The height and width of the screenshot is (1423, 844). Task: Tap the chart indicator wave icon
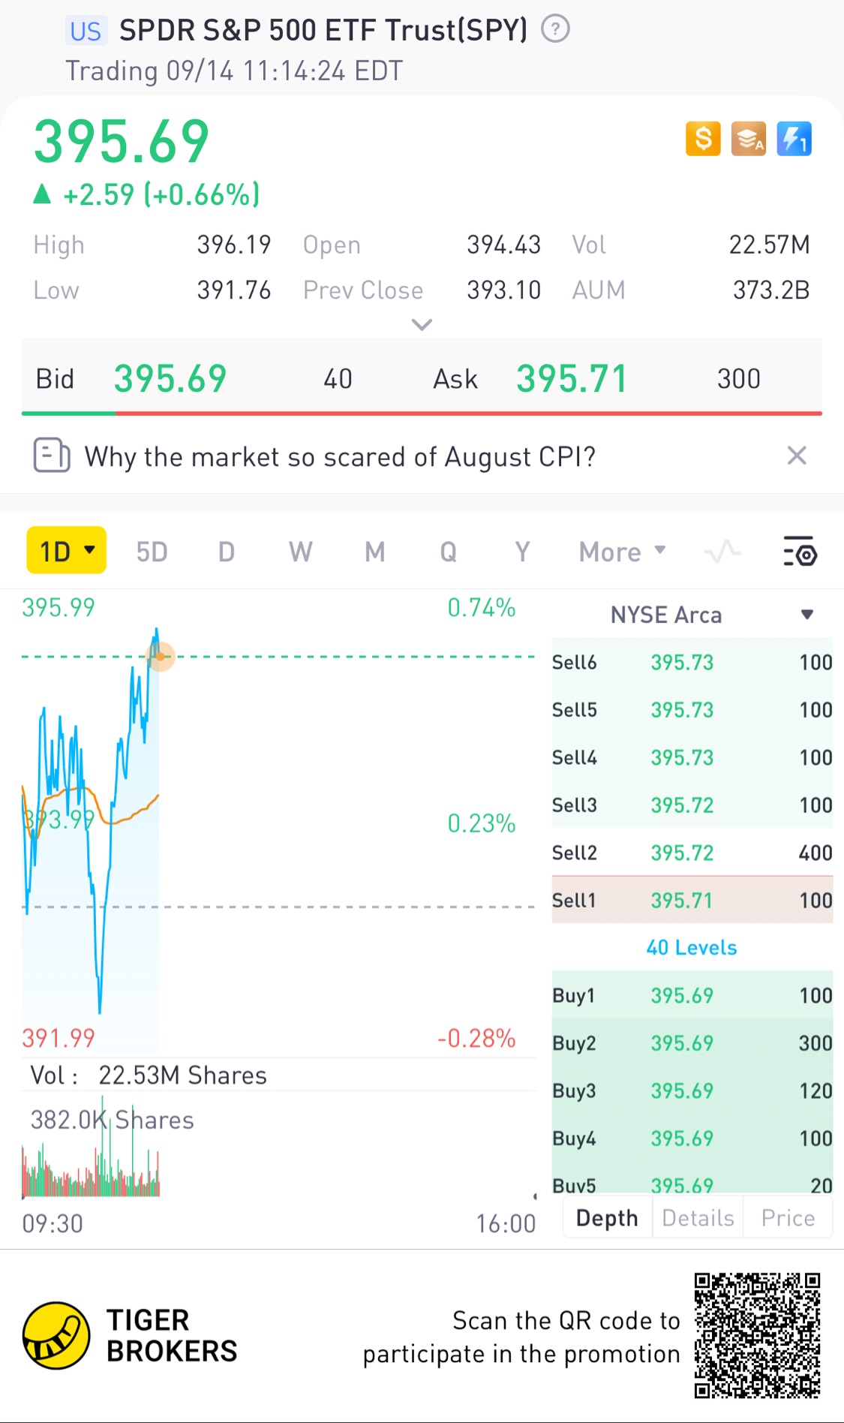pyautogui.click(x=722, y=552)
